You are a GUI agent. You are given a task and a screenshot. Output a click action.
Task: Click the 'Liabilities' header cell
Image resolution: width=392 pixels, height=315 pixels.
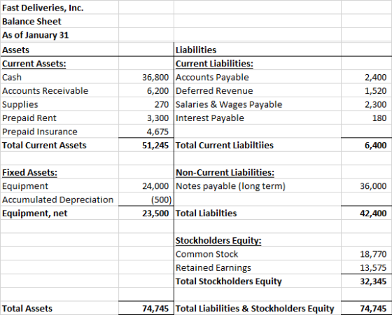pyautogui.click(x=196, y=50)
